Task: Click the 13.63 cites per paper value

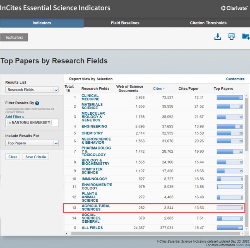Action: (x=199, y=208)
